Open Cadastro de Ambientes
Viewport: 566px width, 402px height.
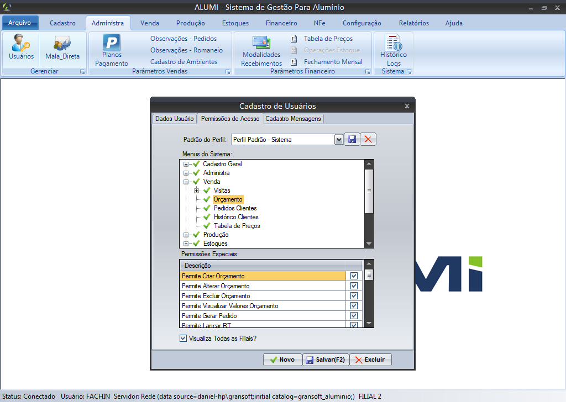[184, 62]
